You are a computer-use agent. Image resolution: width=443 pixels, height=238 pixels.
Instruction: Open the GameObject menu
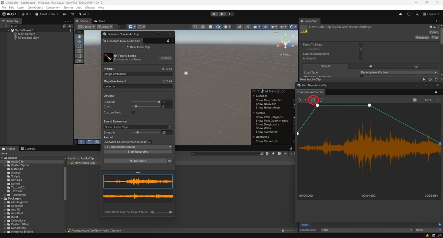(x=35, y=7)
